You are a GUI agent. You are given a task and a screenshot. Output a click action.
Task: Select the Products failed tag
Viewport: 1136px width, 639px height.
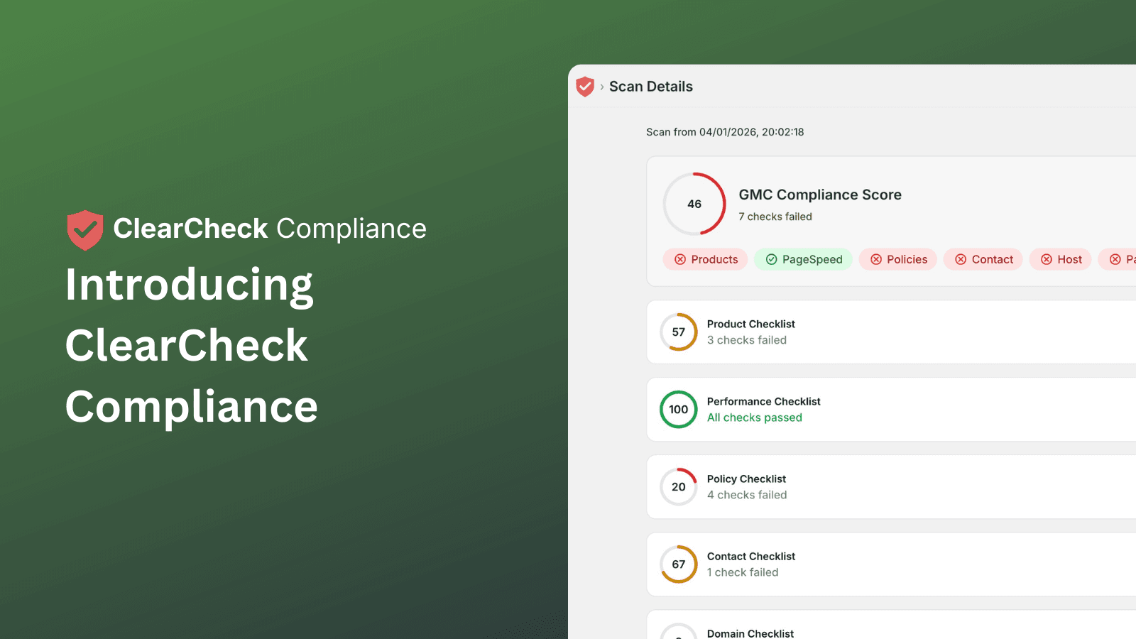pyautogui.click(x=705, y=259)
